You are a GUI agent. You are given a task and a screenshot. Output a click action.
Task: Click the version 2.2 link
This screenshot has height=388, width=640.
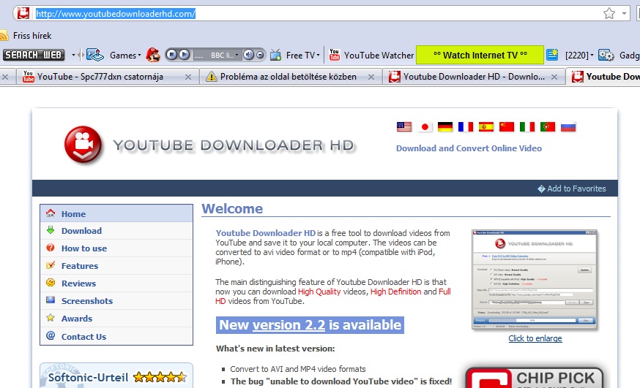289,325
